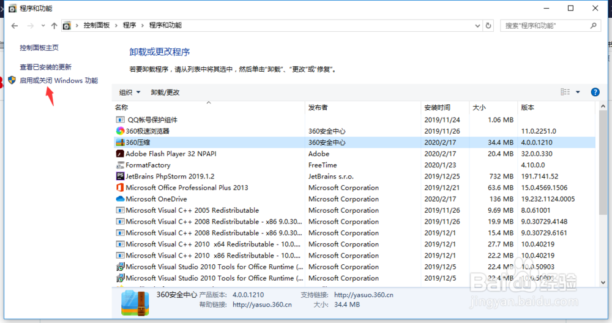Viewport: 612px width, 323px height.
Task: Click the control panel icon in address bar
Action: [x=67, y=26]
